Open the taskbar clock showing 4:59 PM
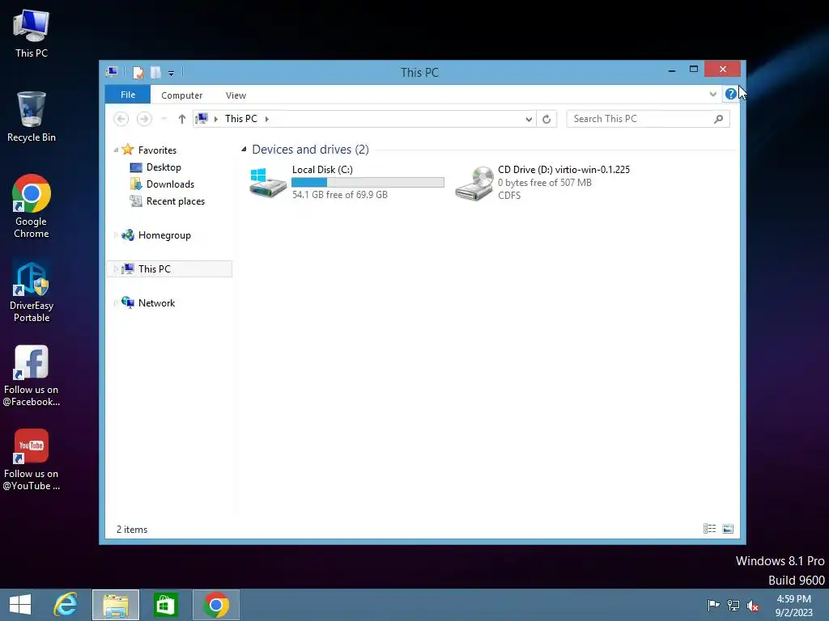This screenshot has width=829, height=621. [793, 606]
